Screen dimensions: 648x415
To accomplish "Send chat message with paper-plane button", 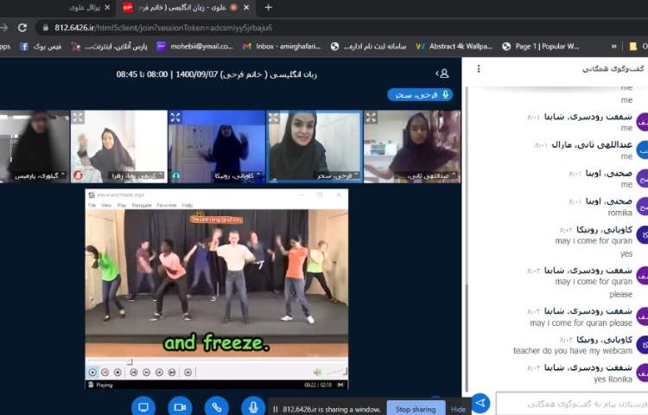I will tap(480, 403).
